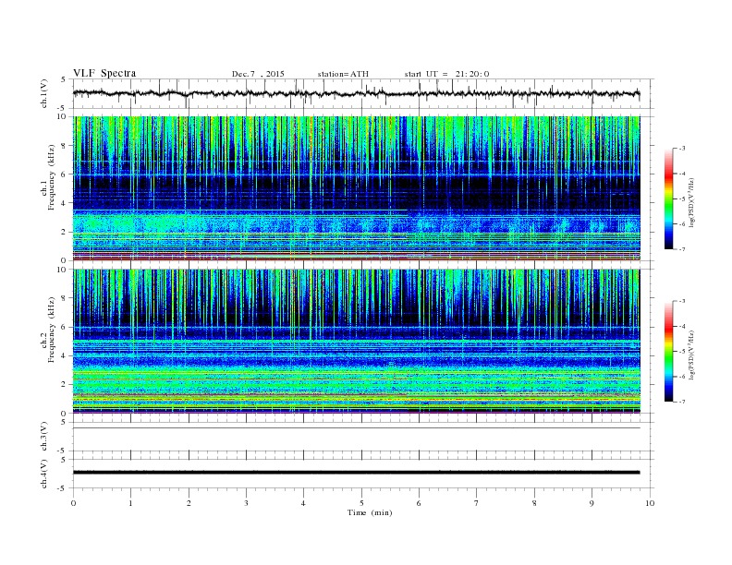The width and height of the screenshot is (732, 565).
Task: Click the time axis tick label "8"
Action: click(534, 503)
